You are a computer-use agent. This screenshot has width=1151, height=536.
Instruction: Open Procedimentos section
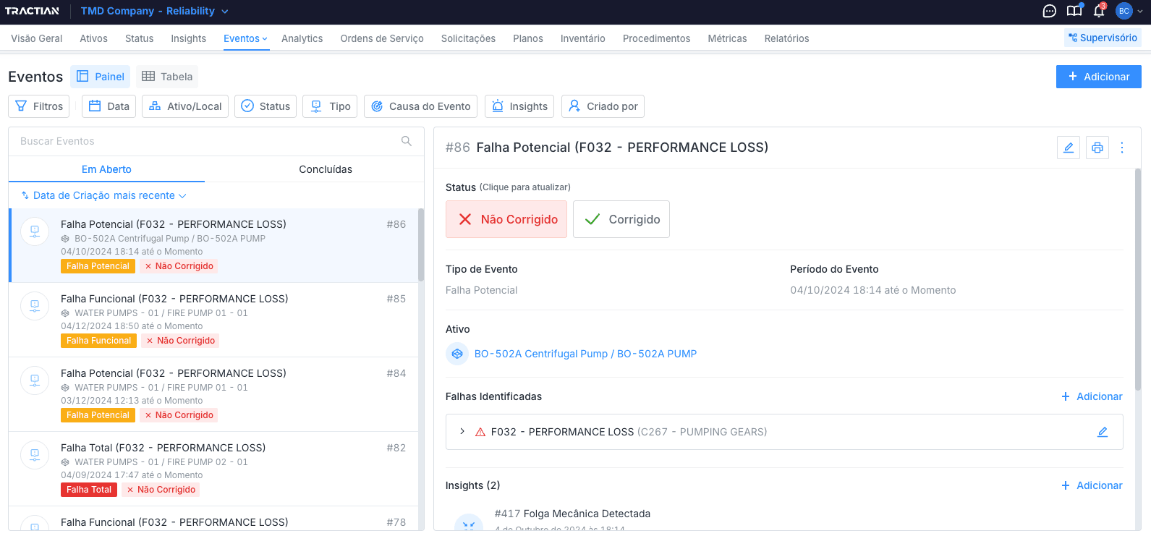pyautogui.click(x=656, y=38)
